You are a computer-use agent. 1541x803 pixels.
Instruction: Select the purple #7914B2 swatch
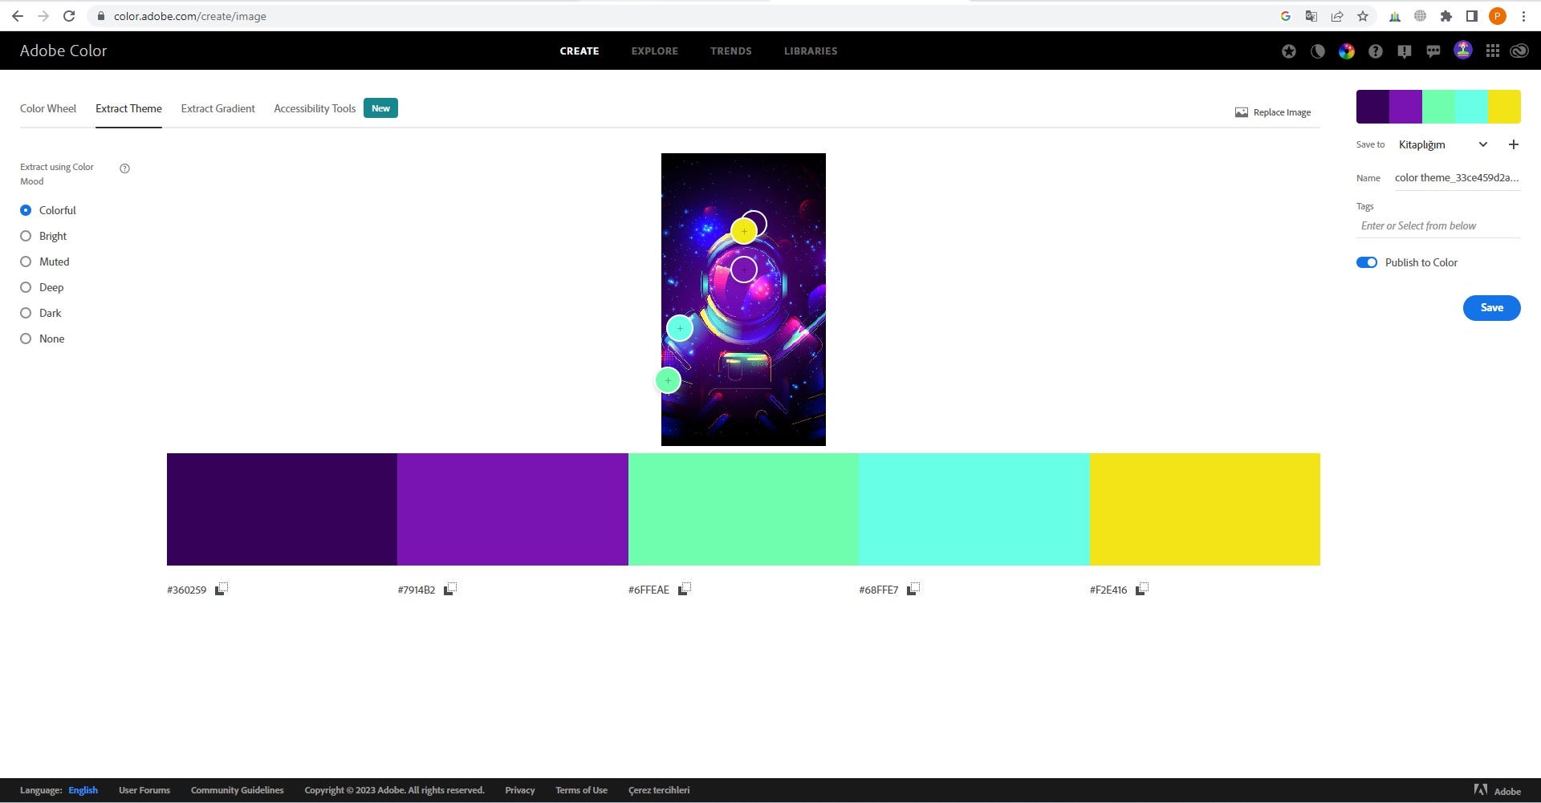click(513, 509)
